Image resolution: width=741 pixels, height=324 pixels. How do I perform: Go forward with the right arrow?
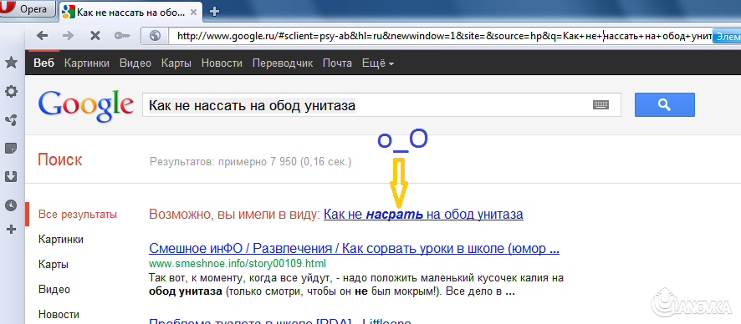tap(68, 35)
